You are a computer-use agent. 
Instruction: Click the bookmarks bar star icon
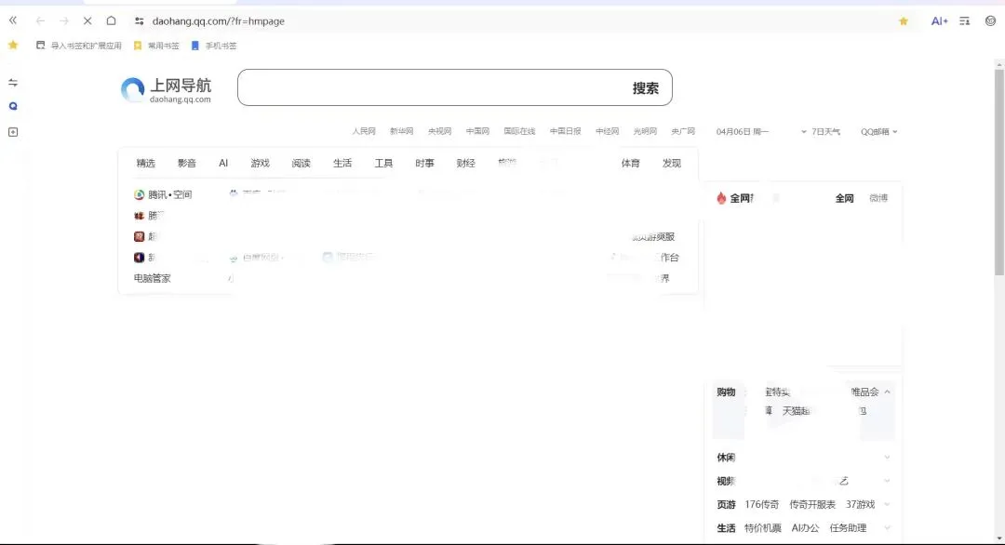tap(13, 45)
